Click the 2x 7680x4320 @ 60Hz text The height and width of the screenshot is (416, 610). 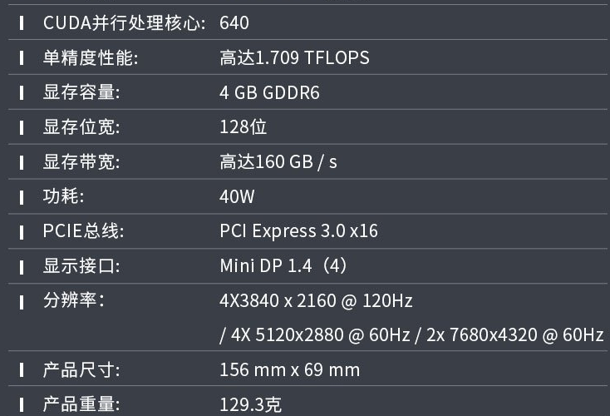[514, 335]
